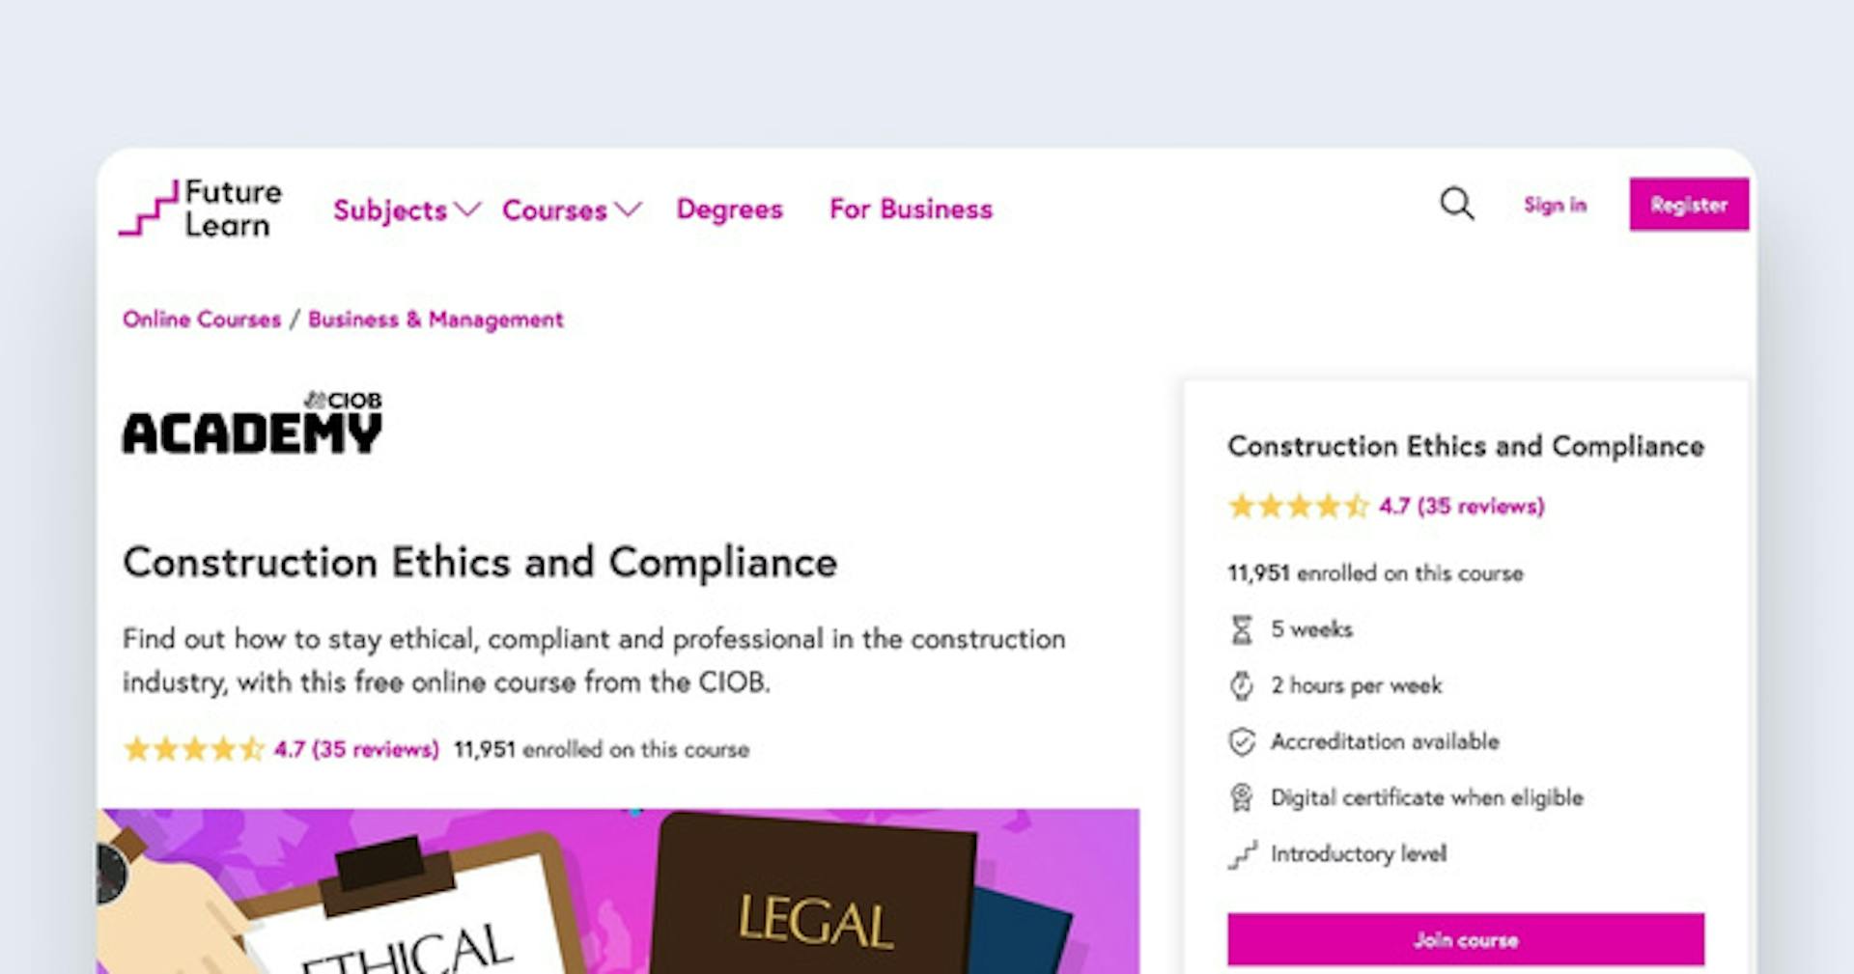The width and height of the screenshot is (1854, 974).
Task: Click the '2 hours per week' text
Action: click(x=1356, y=685)
